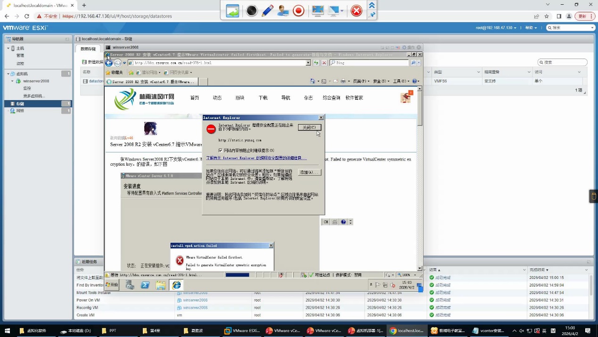Click the IE back arrow button
This screenshot has width=598, height=337.
click(109, 63)
